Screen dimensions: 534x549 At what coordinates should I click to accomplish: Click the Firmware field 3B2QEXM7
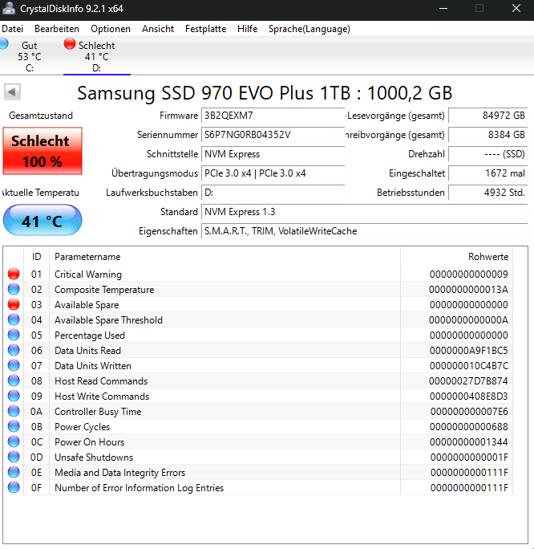(x=273, y=116)
